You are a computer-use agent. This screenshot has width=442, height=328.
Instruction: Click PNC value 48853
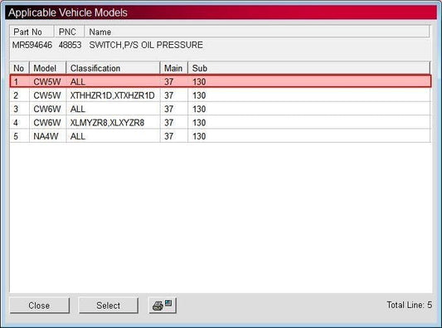tap(70, 45)
